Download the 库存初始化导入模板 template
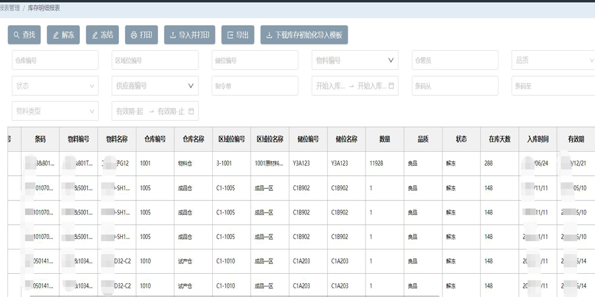The height and width of the screenshot is (297, 595). [304, 35]
